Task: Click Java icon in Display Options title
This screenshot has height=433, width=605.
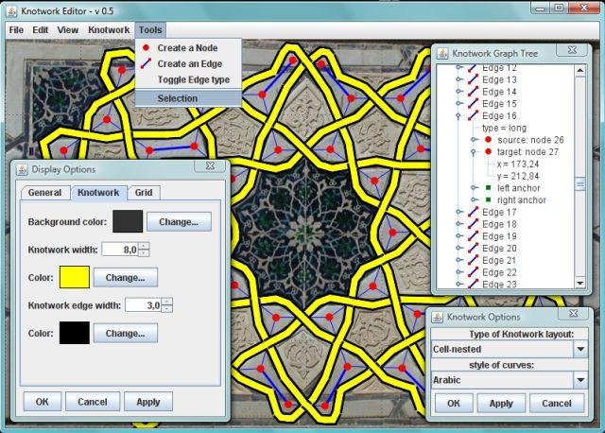Action: [22, 169]
